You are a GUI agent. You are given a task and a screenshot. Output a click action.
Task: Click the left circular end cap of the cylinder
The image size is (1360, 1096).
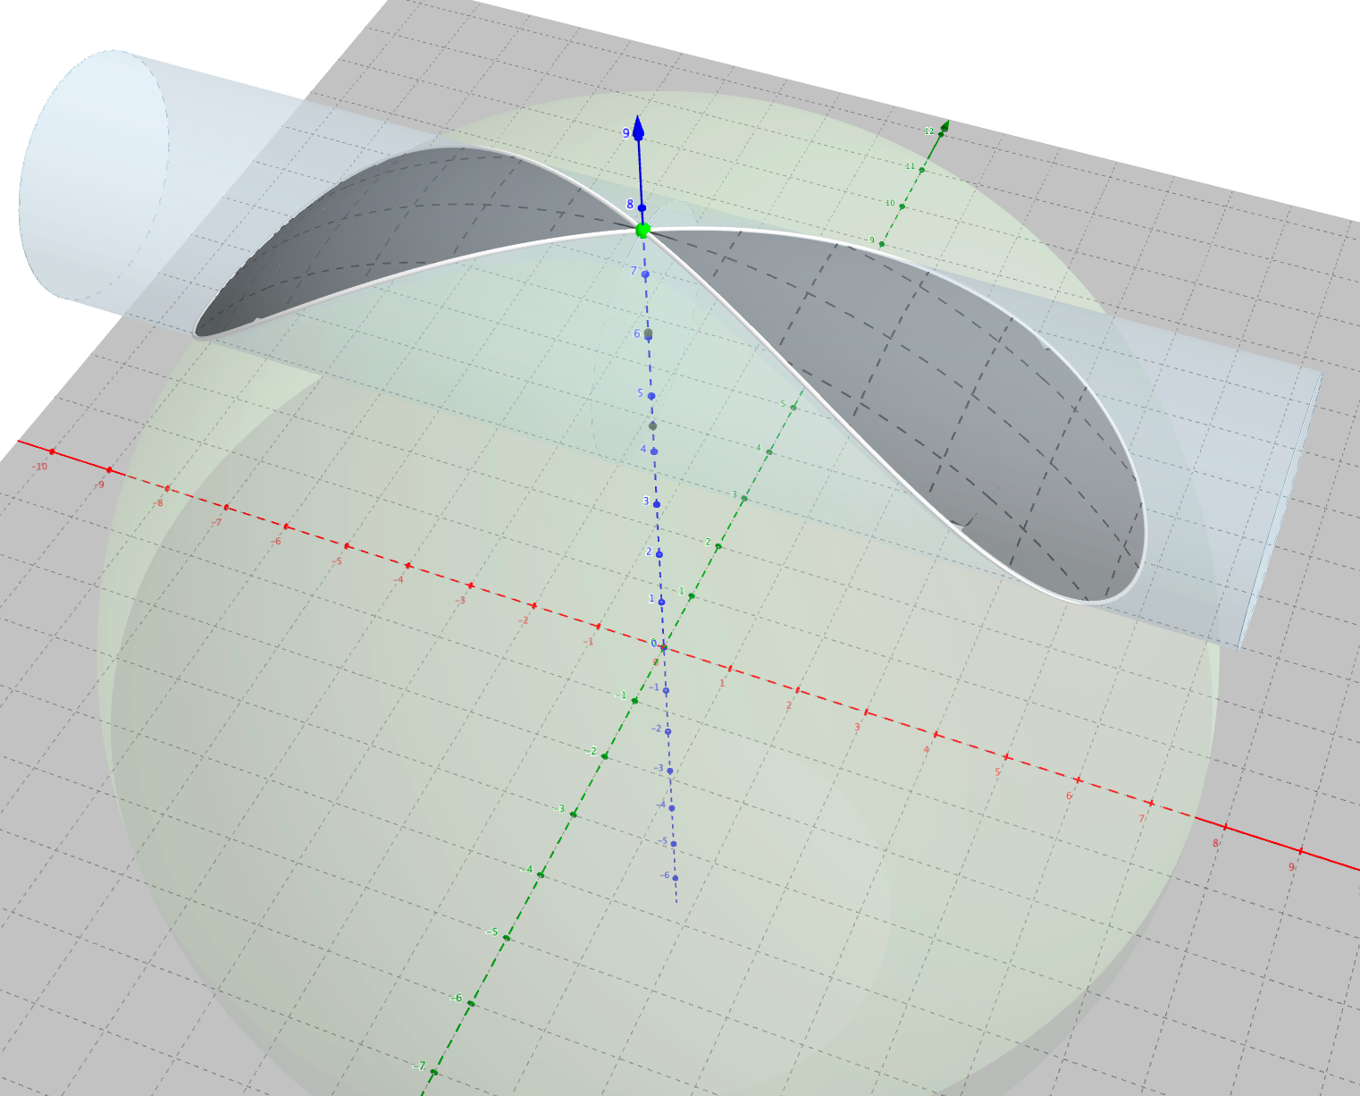click(x=94, y=174)
